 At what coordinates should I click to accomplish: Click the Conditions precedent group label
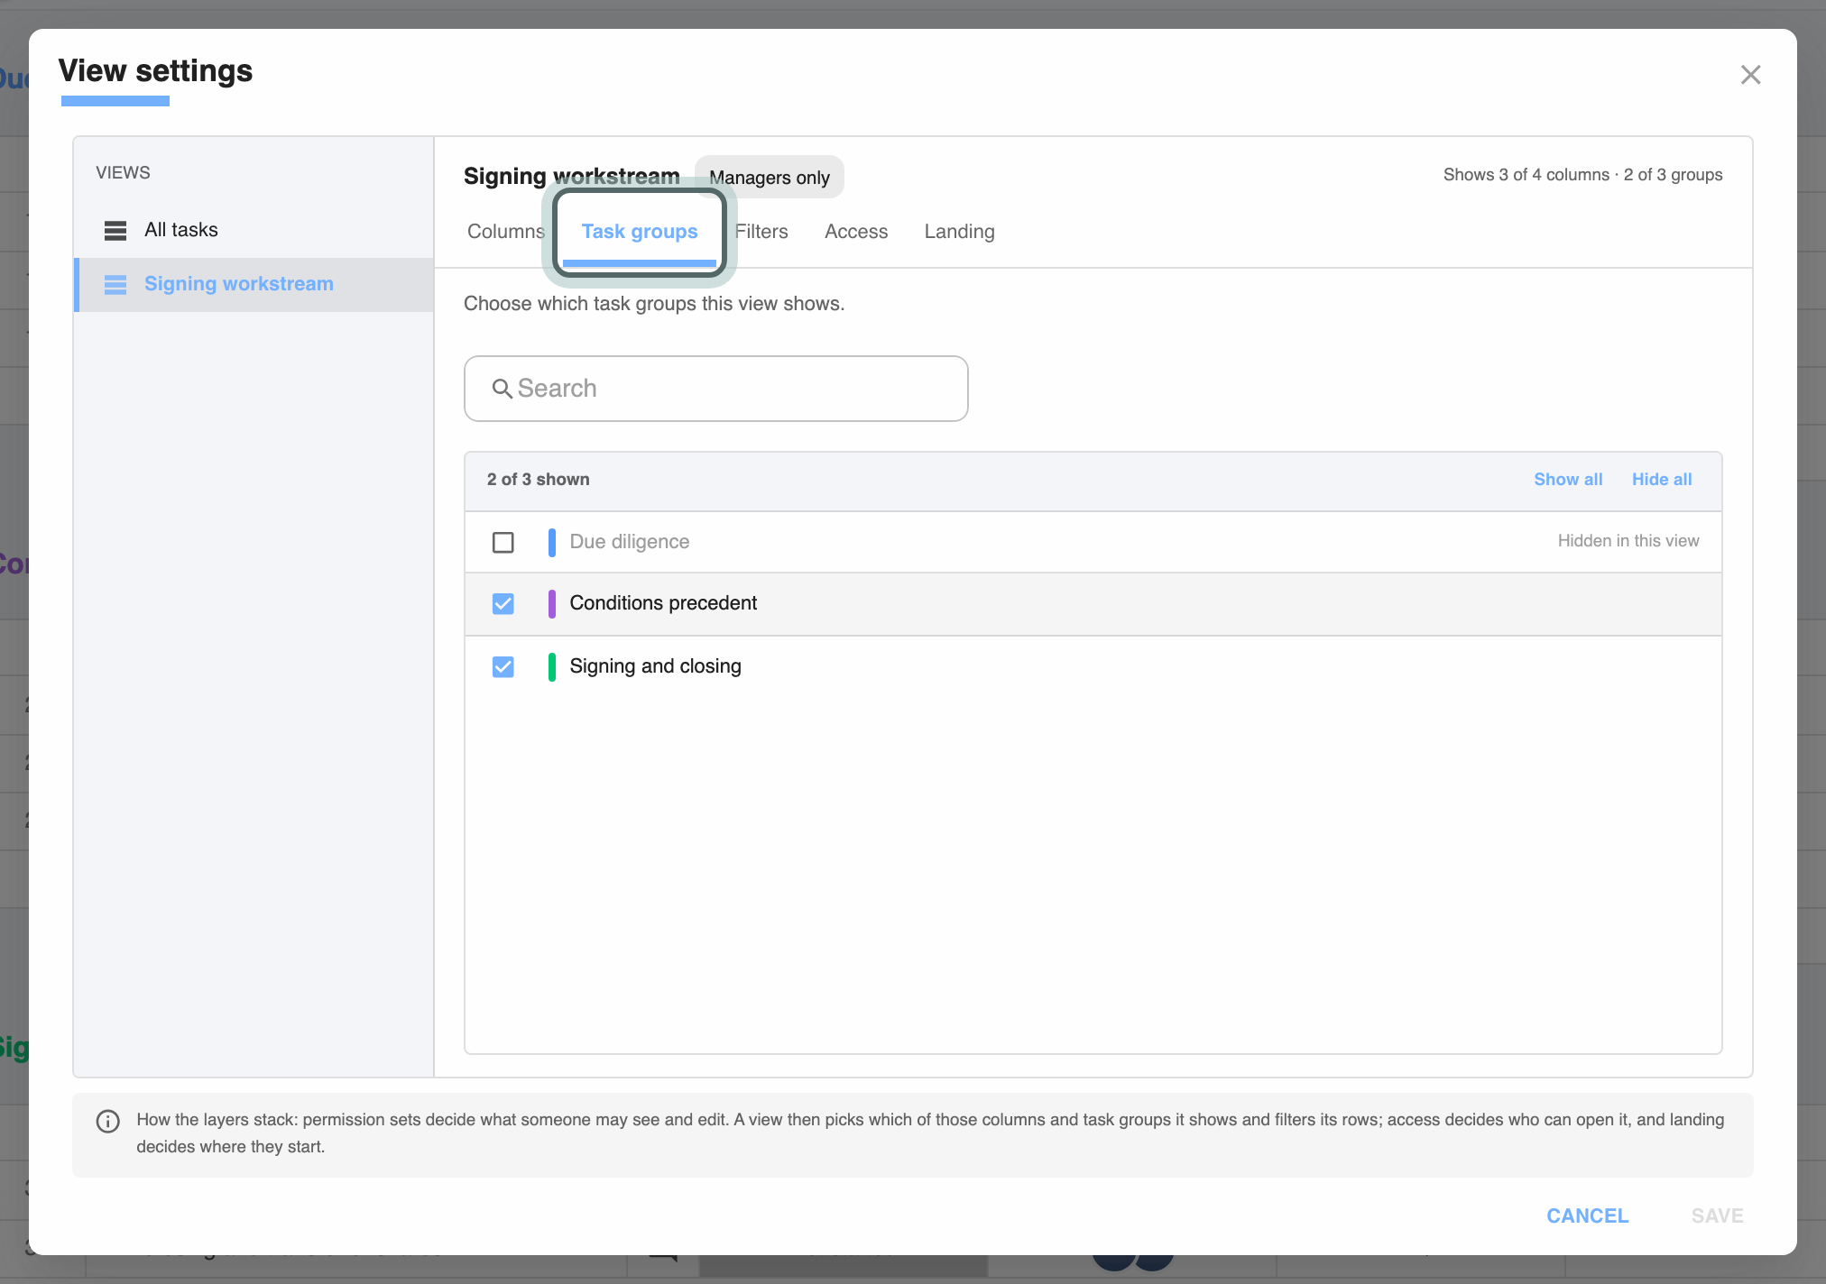tap(663, 603)
